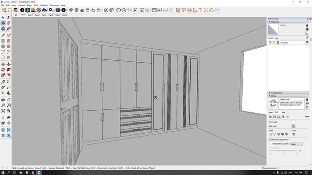Enable Shaded face style
This screenshot has height=175, width=312.
pyautogui.click(x=278, y=134)
